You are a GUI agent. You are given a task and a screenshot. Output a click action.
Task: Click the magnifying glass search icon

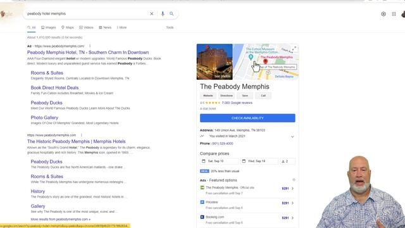point(171,14)
